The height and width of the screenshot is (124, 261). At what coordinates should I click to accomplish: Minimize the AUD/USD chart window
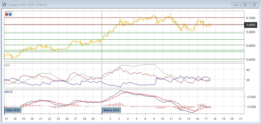click(x=236, y=5)
